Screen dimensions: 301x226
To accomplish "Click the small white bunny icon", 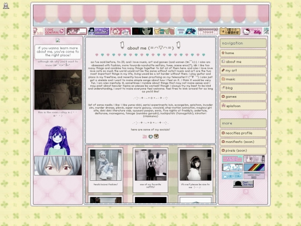I will tap(6, 6).
